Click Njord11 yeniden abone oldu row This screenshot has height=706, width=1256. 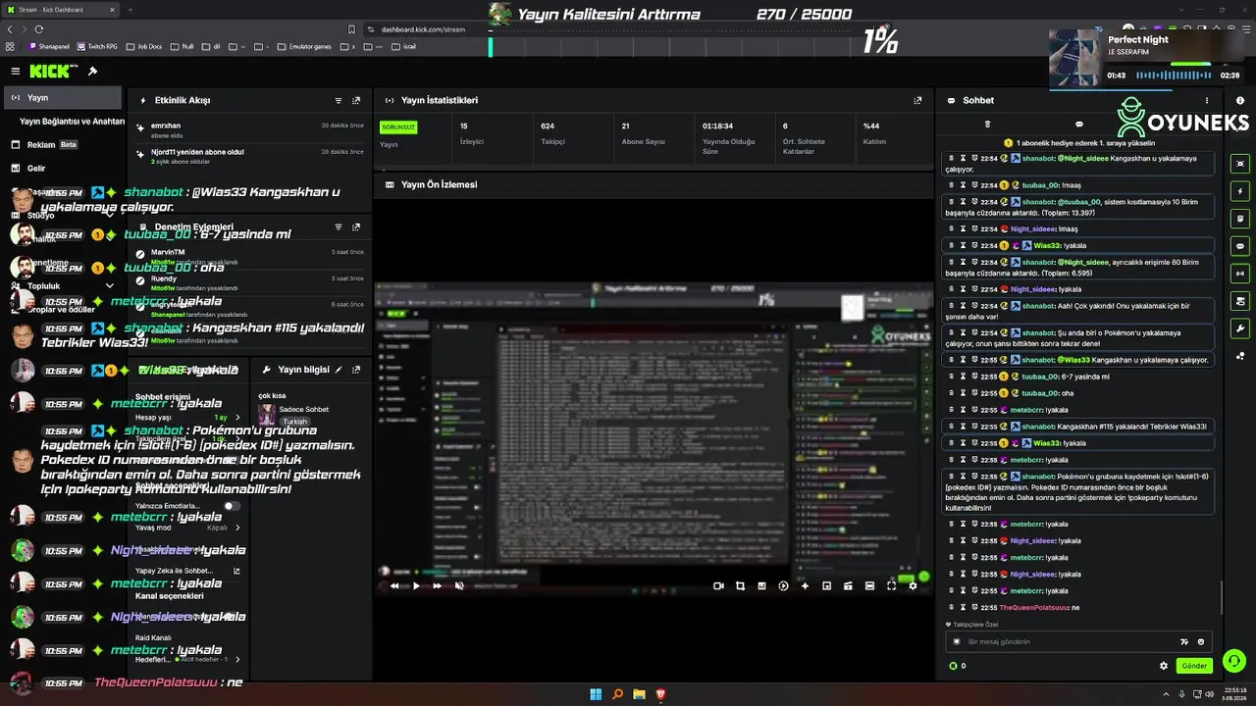(251, 156)
